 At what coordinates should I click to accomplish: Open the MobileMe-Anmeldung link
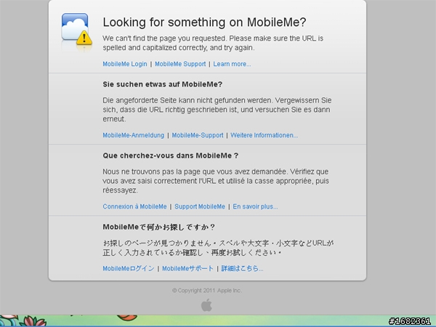(x=134, y=135)
